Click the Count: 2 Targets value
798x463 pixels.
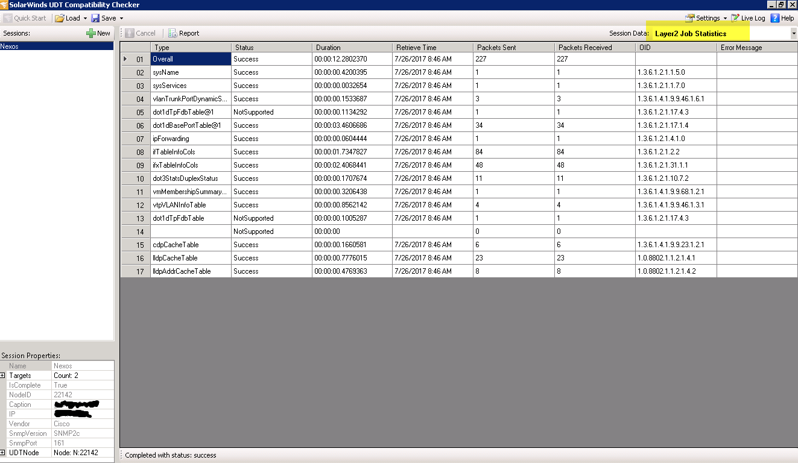tap(83, 375)
